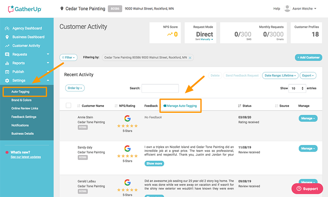Click the GatherUp logo
Image resolution: width=328 pixels, height=197 pixels.
coord(25,9)
